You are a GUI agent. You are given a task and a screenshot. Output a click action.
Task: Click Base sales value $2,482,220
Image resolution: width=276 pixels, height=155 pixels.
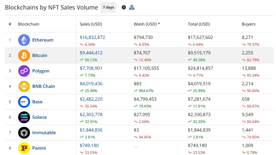(x=91, y=99)
